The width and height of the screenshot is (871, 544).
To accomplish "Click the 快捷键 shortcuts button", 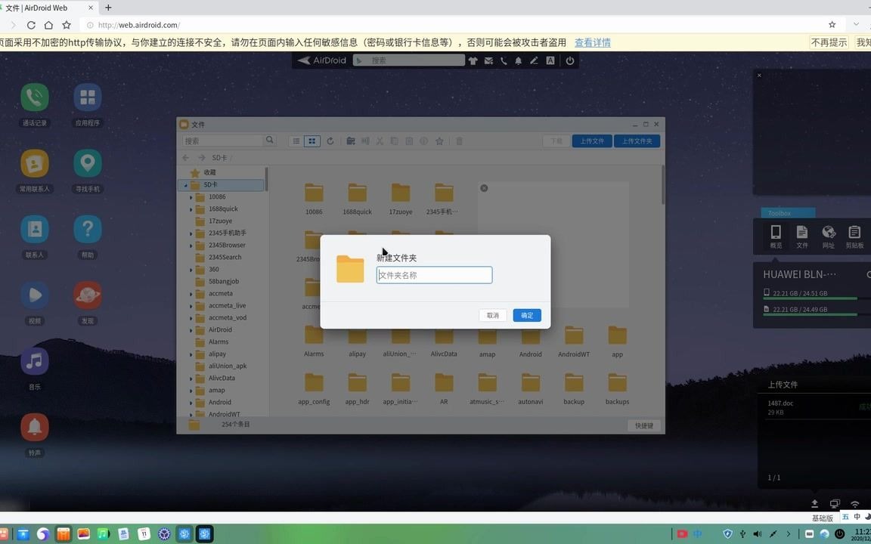I will 644,426.
